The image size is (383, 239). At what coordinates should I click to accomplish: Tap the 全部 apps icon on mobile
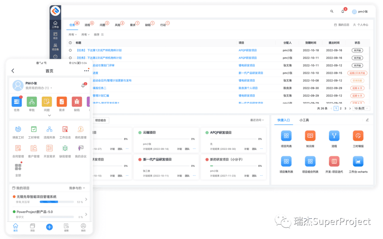click(18, 167)
